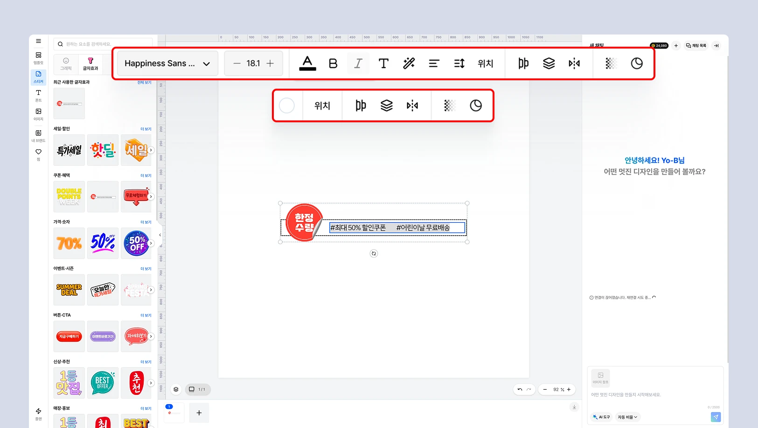Image resolution: width=758 pixels, height=428 pixels.
Task: Open the 채팅 목록 chat list
Action: pyautogui.click(x=696, y=45)
